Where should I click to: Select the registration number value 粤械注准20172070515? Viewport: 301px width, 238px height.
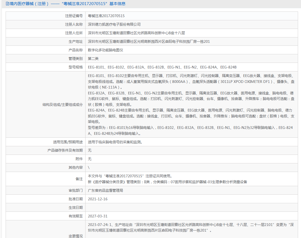click(106, 16)
